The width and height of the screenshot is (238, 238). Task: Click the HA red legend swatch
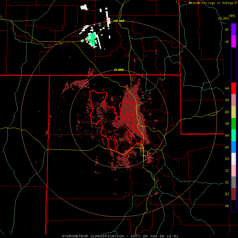(x=234, y=88)
